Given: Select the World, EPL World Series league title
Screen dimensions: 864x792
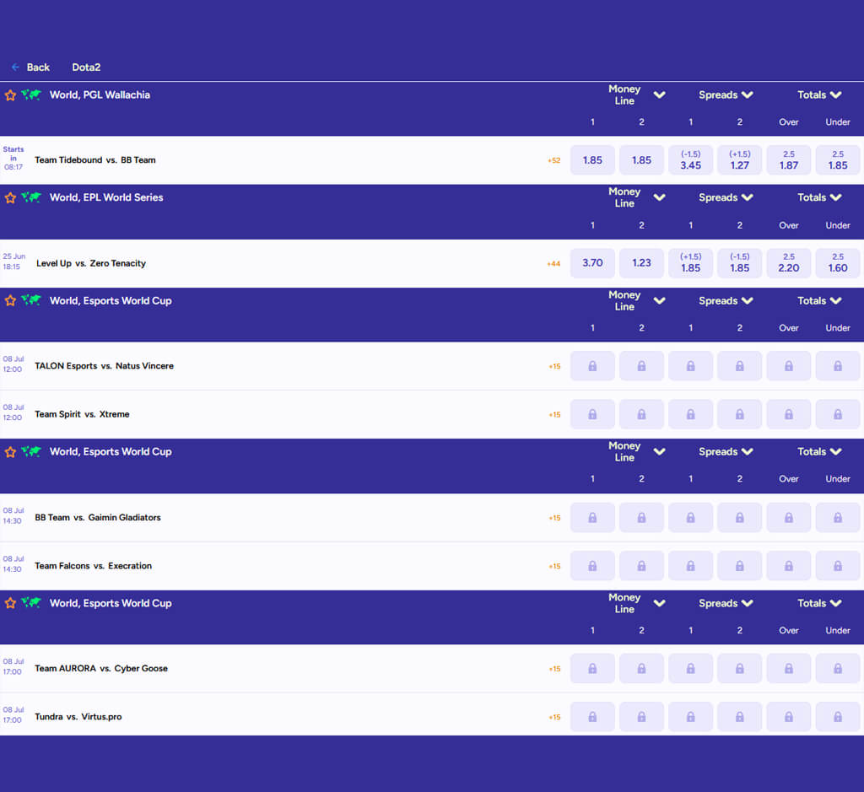Looking at the screenshot, I should coord(106,197).
